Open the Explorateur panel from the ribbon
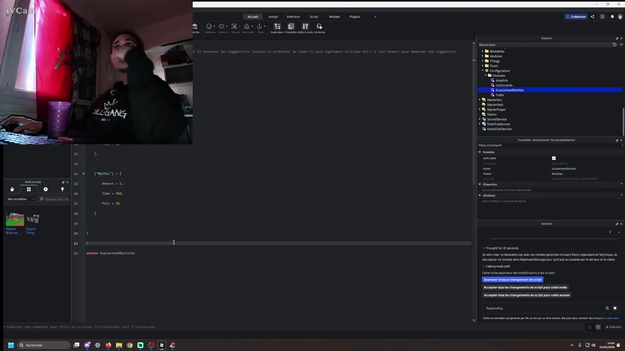 coord(277,28)
